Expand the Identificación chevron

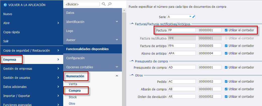click(117, 22)
